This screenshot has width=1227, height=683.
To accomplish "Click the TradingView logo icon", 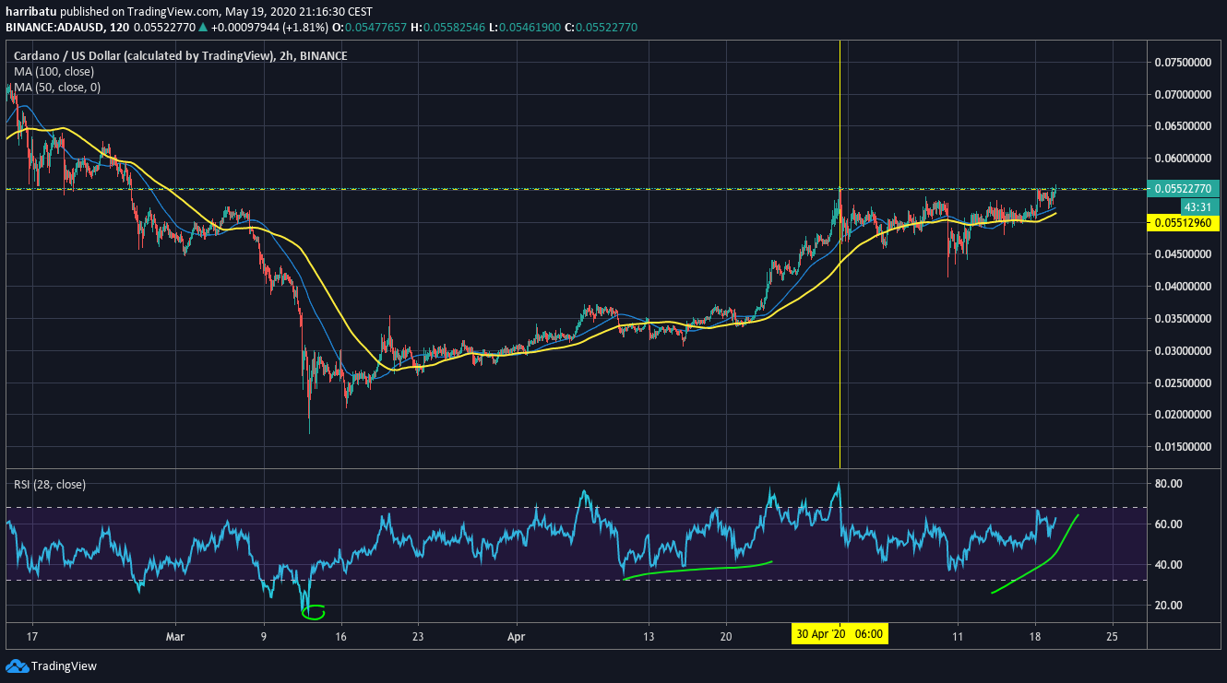I will click(x=17, y=665).
